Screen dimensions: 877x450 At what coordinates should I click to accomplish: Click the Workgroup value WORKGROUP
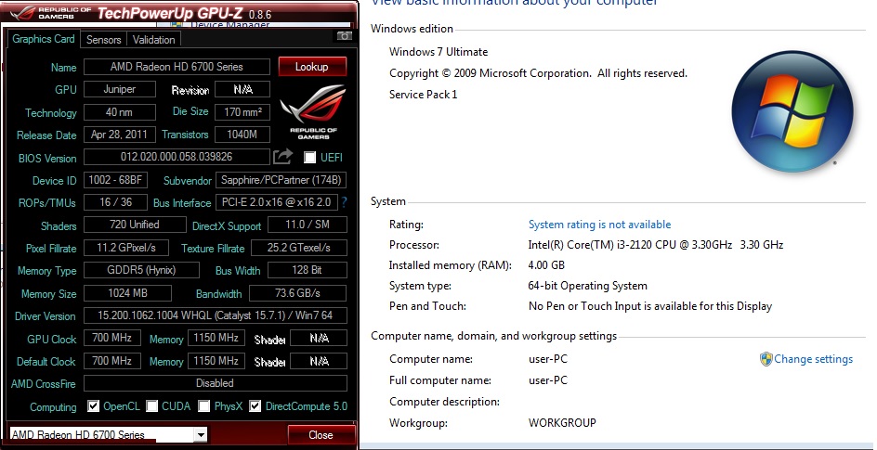point(562,423)
